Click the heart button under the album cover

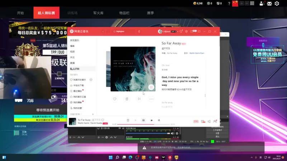pos(114,99)
